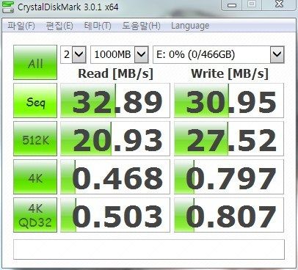Viewport: 298px width, 270px height.
Task: Run all benchmarks with All button
Action: 35,62
